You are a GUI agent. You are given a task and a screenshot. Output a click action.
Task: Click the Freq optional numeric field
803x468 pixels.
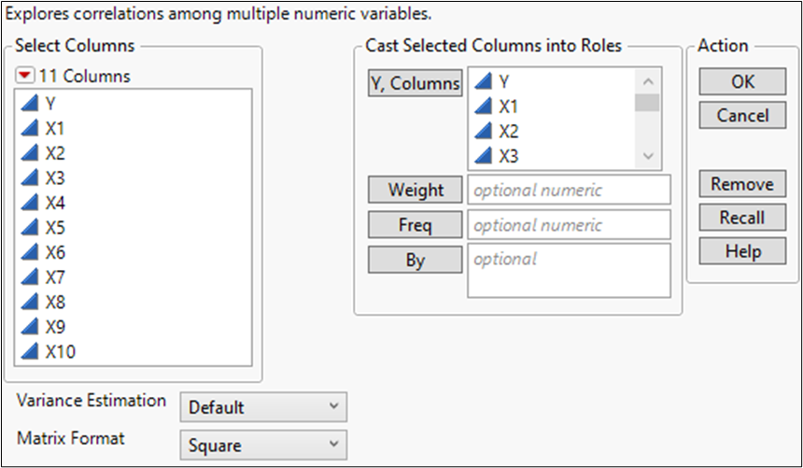click(x=569, y=225)
